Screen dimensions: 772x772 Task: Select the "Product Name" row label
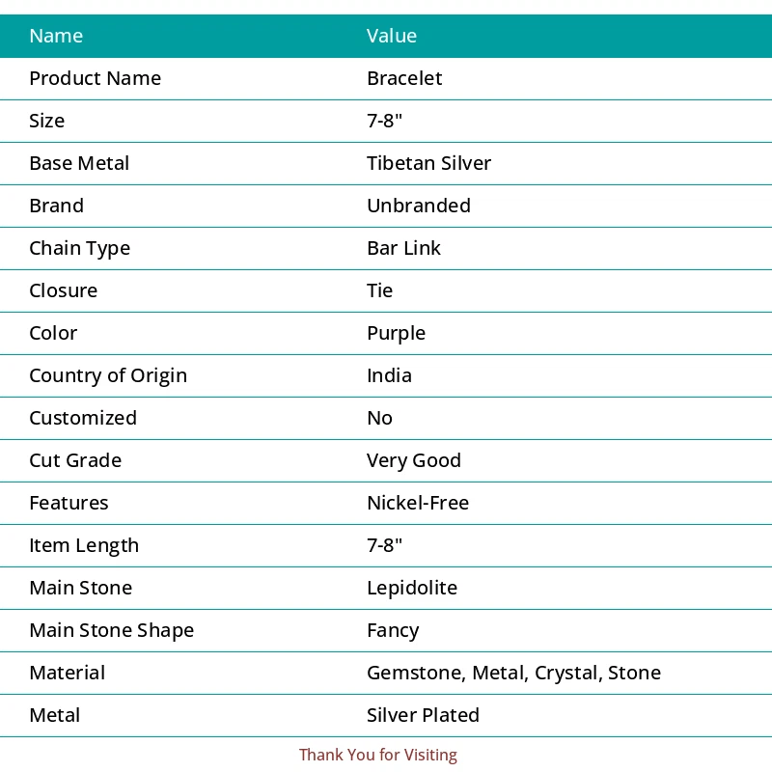tap(95, 78)
